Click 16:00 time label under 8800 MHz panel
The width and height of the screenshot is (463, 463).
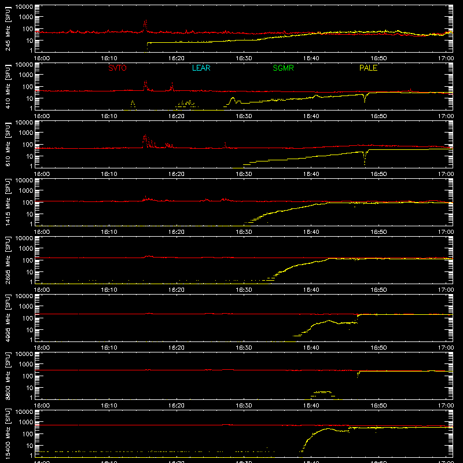(42, 406)
